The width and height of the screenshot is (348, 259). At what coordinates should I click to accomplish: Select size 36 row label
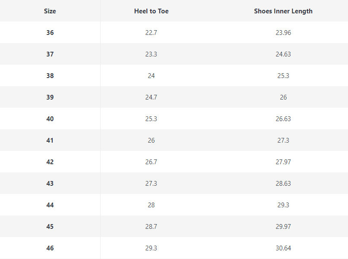coord(50,33)
